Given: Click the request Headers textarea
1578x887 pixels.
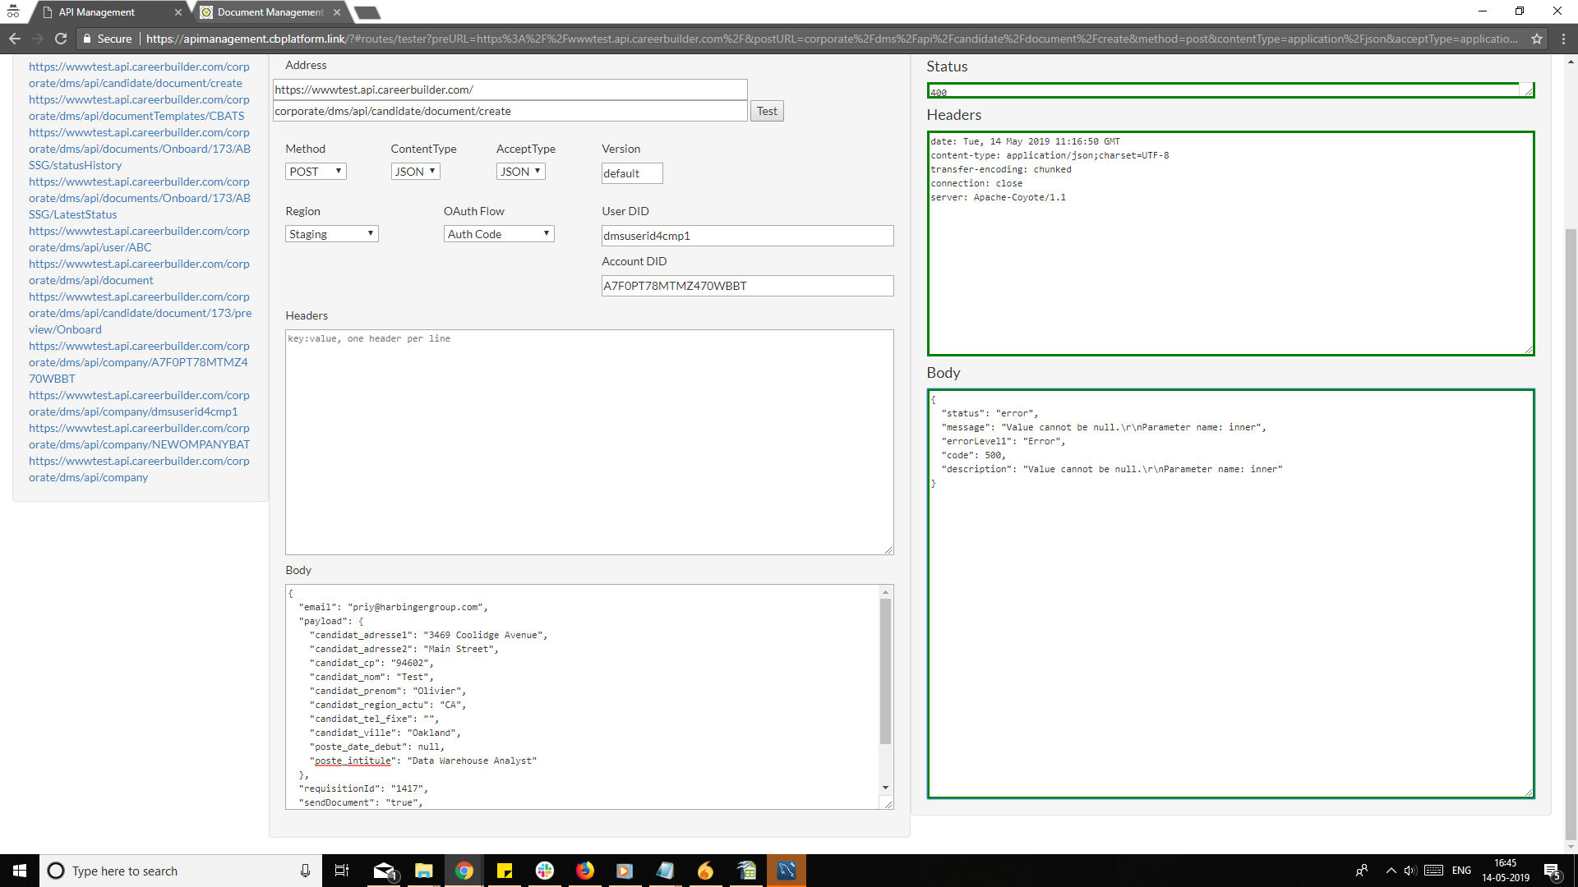Looking at the screenshot, I should click(x=589, y=442).
